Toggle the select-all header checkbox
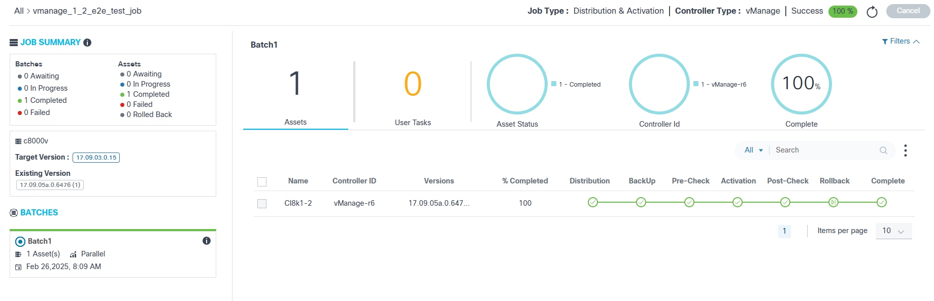Screen dimensions: 934x301 pyautogui.click(x=262, y=182)
